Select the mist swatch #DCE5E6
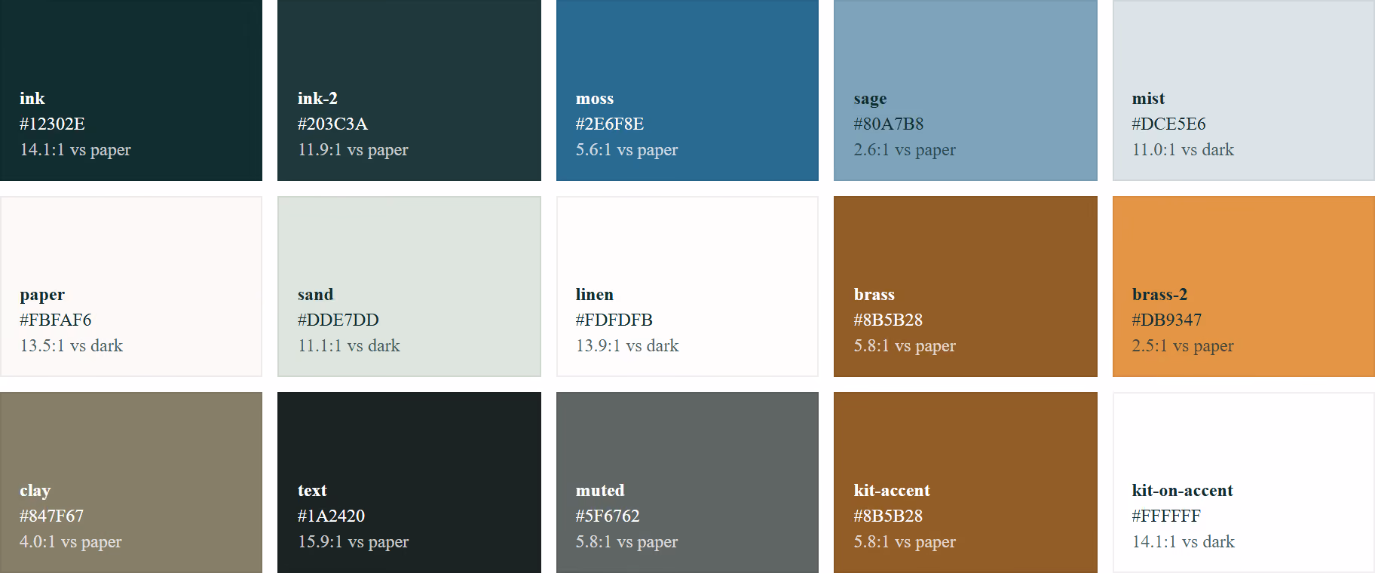Screen dimensions: 1375x573 point(1244,90)
